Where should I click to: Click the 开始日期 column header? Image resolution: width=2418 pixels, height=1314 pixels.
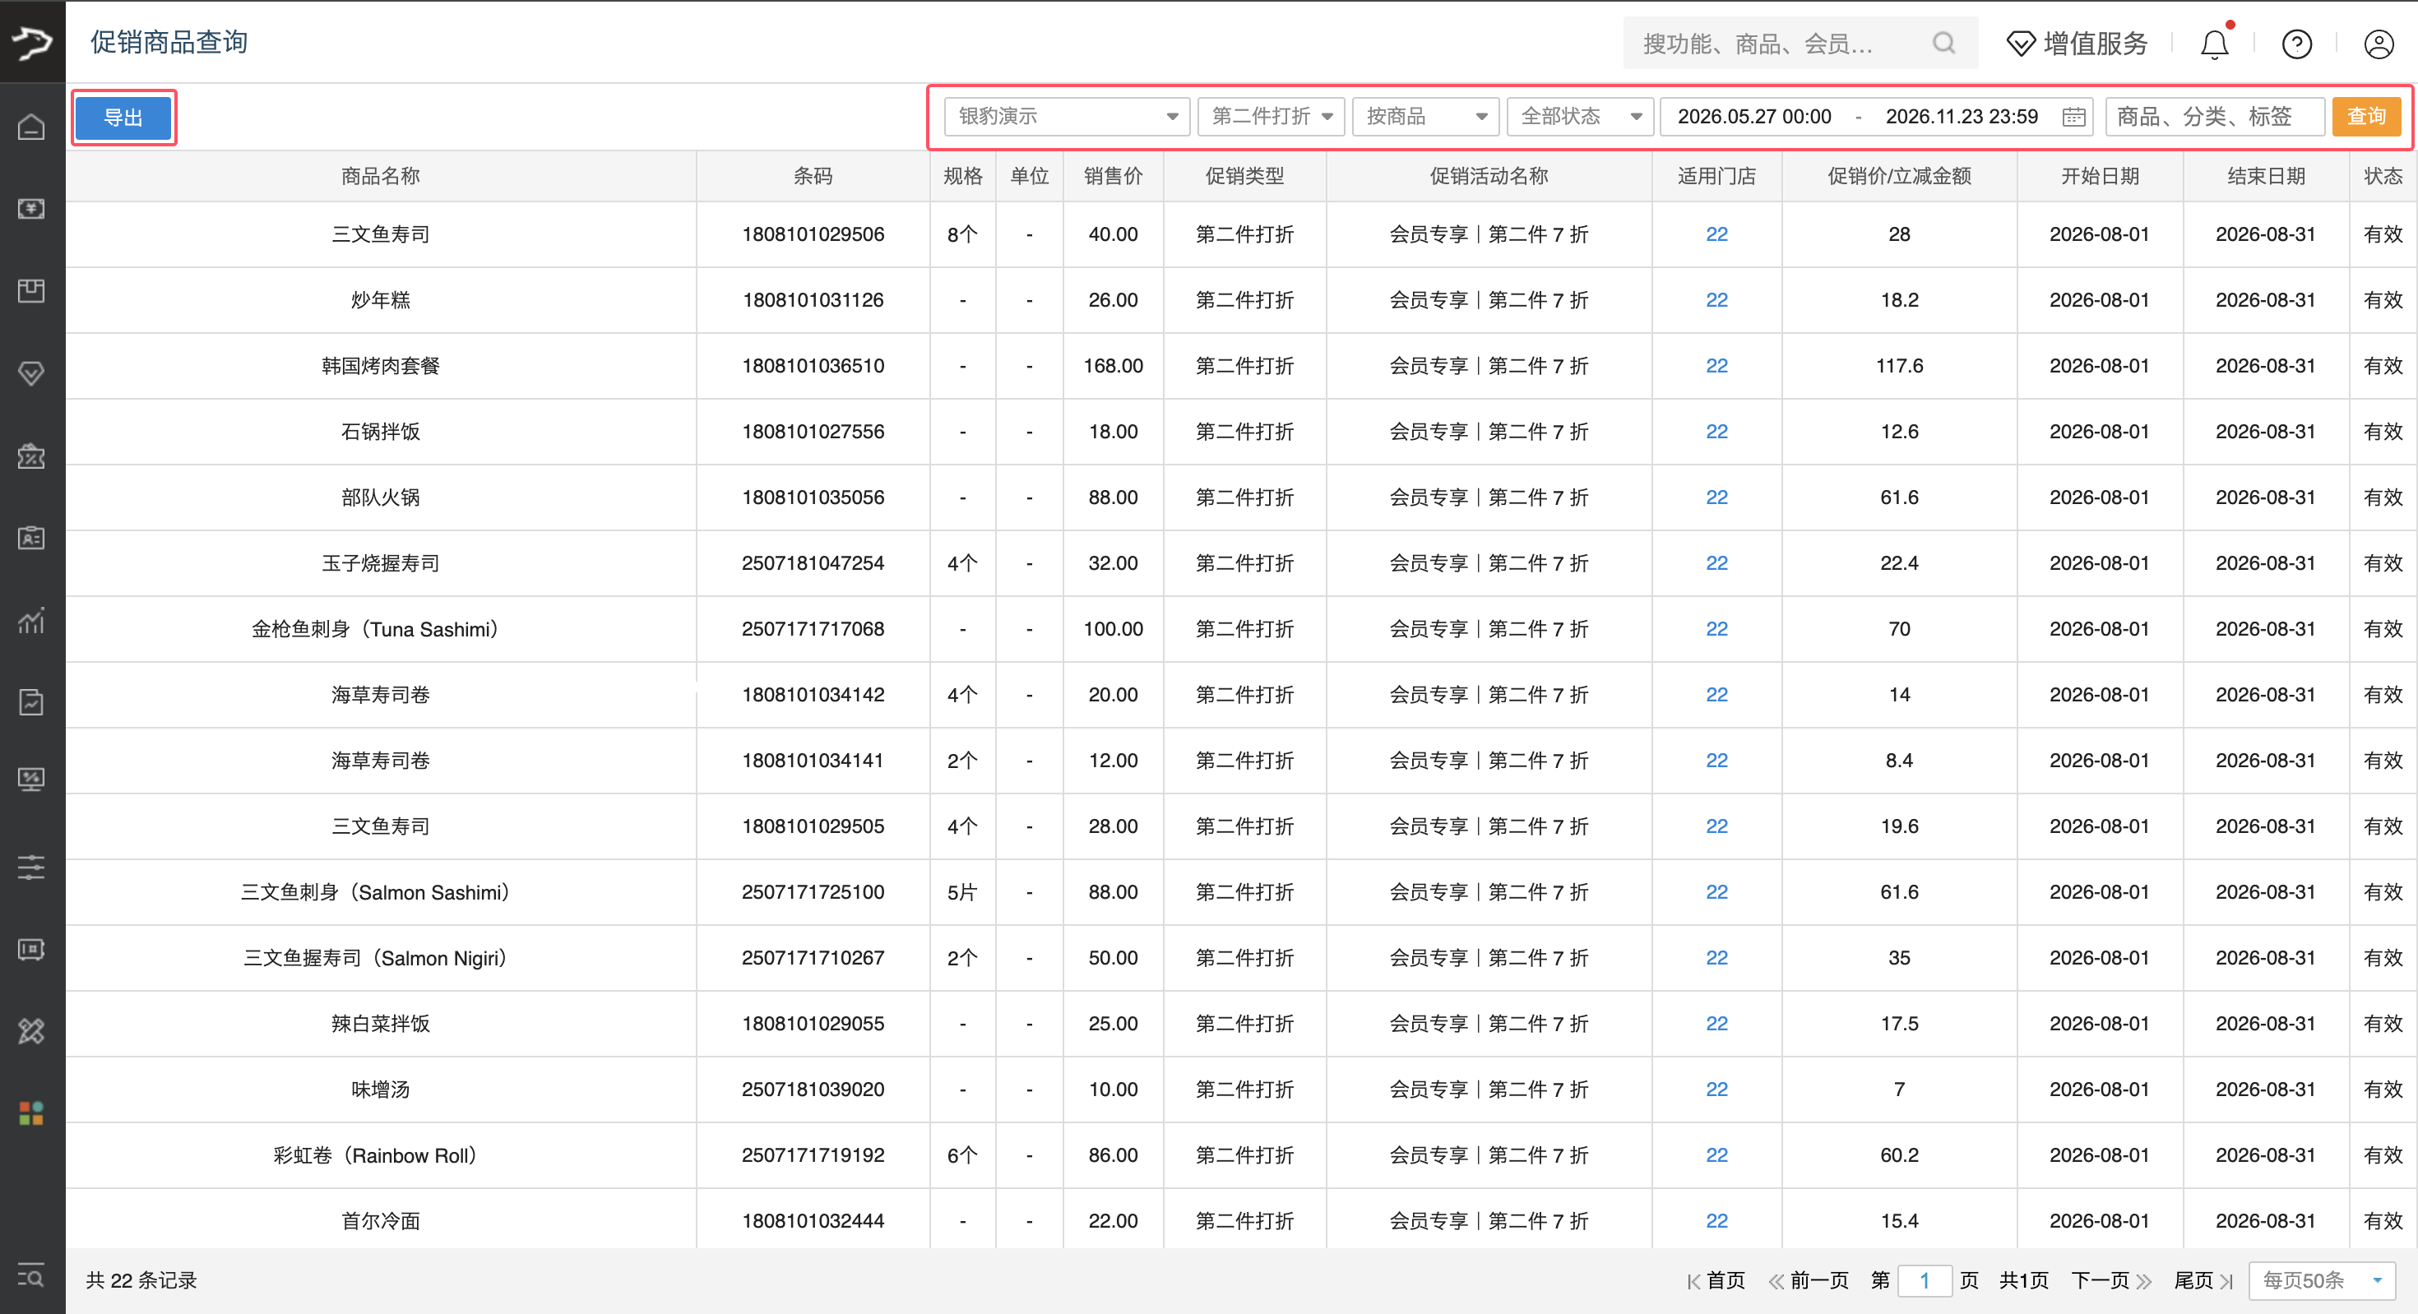(2100, 177)
